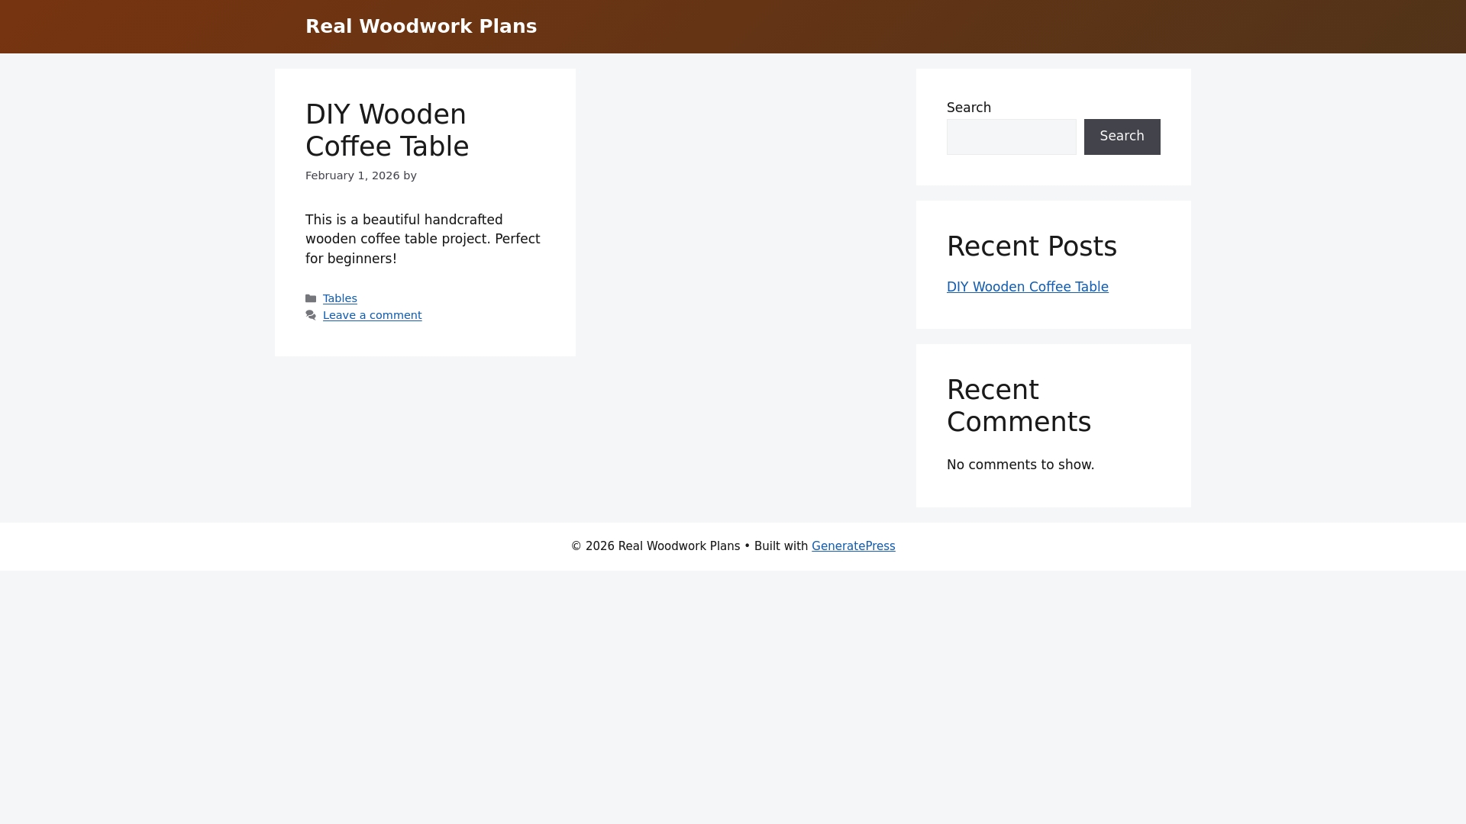Open the Leave a comment link
Viewport: 1466px width, 824px height.
[372, 315]
